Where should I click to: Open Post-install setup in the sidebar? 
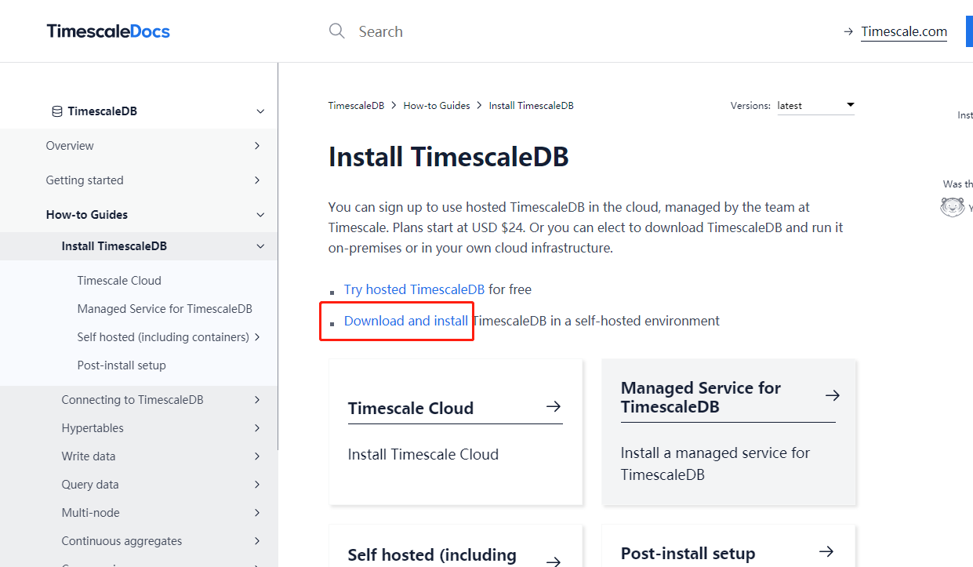[x=122, y=365]
